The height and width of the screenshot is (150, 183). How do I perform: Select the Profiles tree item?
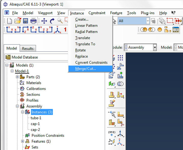coord(32,100)
